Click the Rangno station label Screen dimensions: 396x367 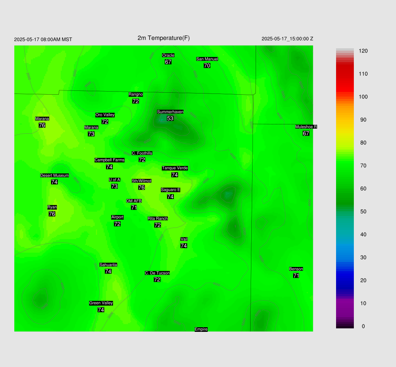pyautogui.click(x=136, y=94)
